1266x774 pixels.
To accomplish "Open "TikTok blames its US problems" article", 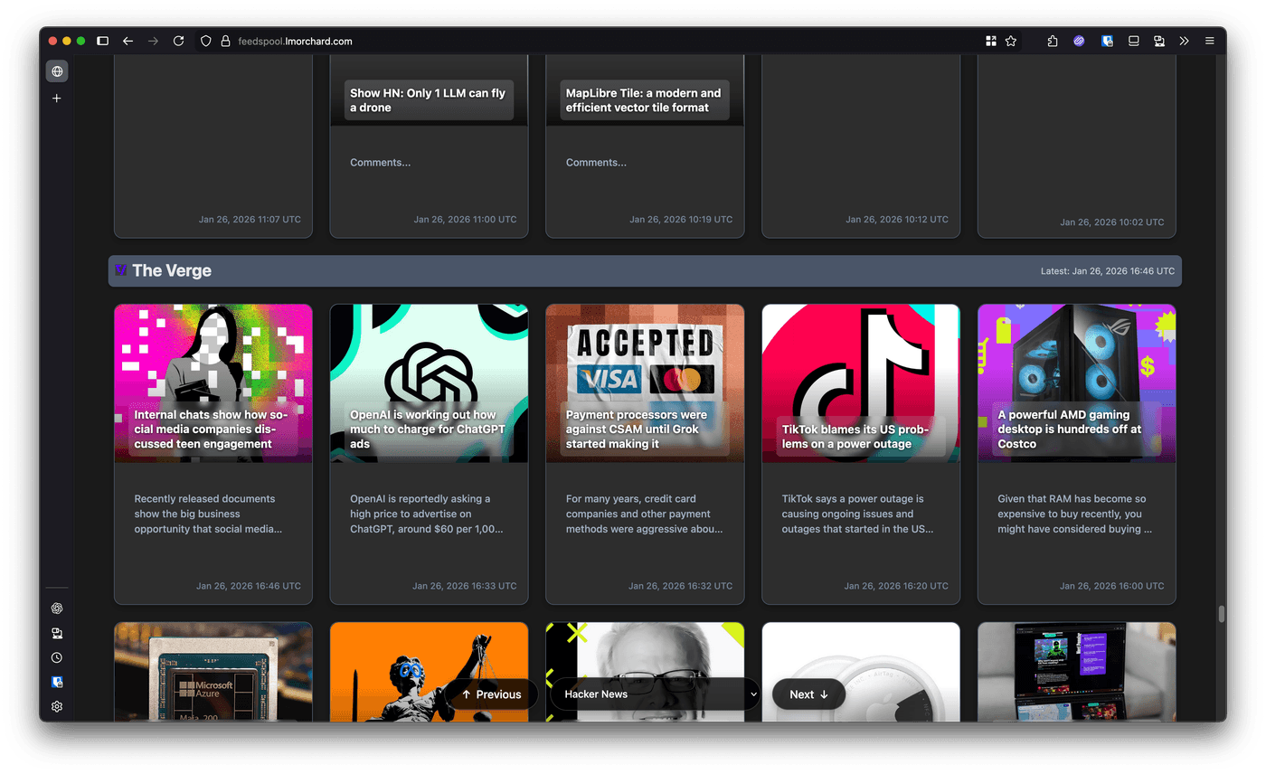I will pos(855,436).
